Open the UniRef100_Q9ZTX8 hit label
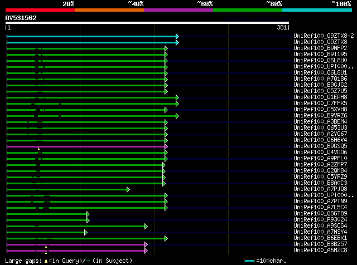 coord(320,42)
